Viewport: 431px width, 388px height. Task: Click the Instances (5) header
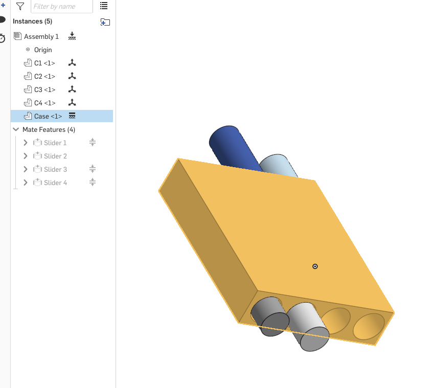(32, 21)
